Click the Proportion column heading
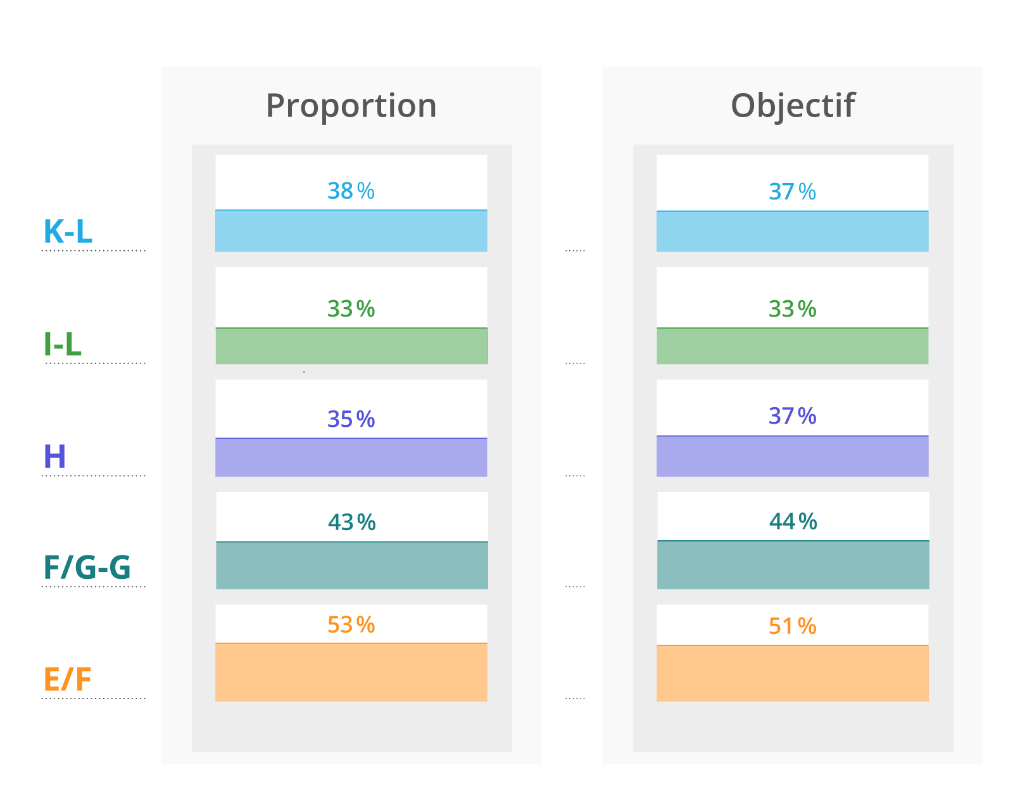1013x798 pixels. click(351, 106)
